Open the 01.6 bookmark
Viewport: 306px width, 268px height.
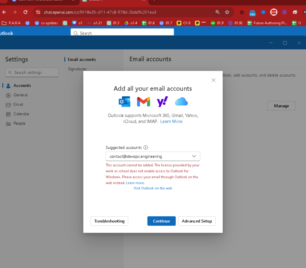click(x=148, y=23)
